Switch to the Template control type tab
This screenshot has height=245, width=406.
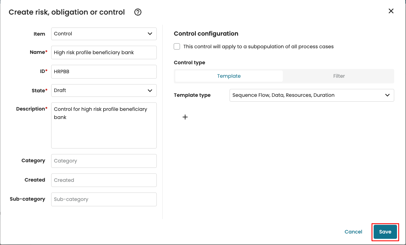coord(229,76)
